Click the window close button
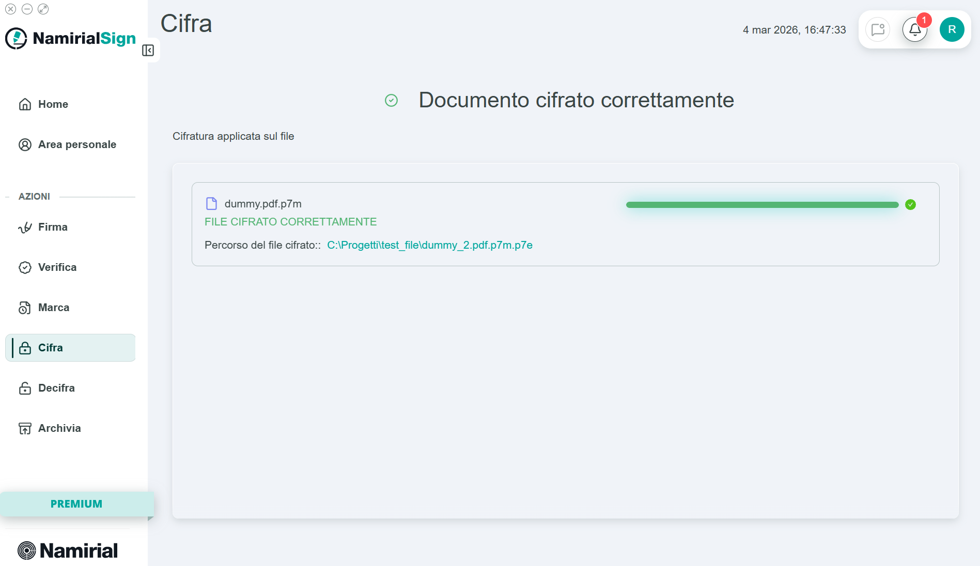Screen dimensions: 980x566 point(11,9)
